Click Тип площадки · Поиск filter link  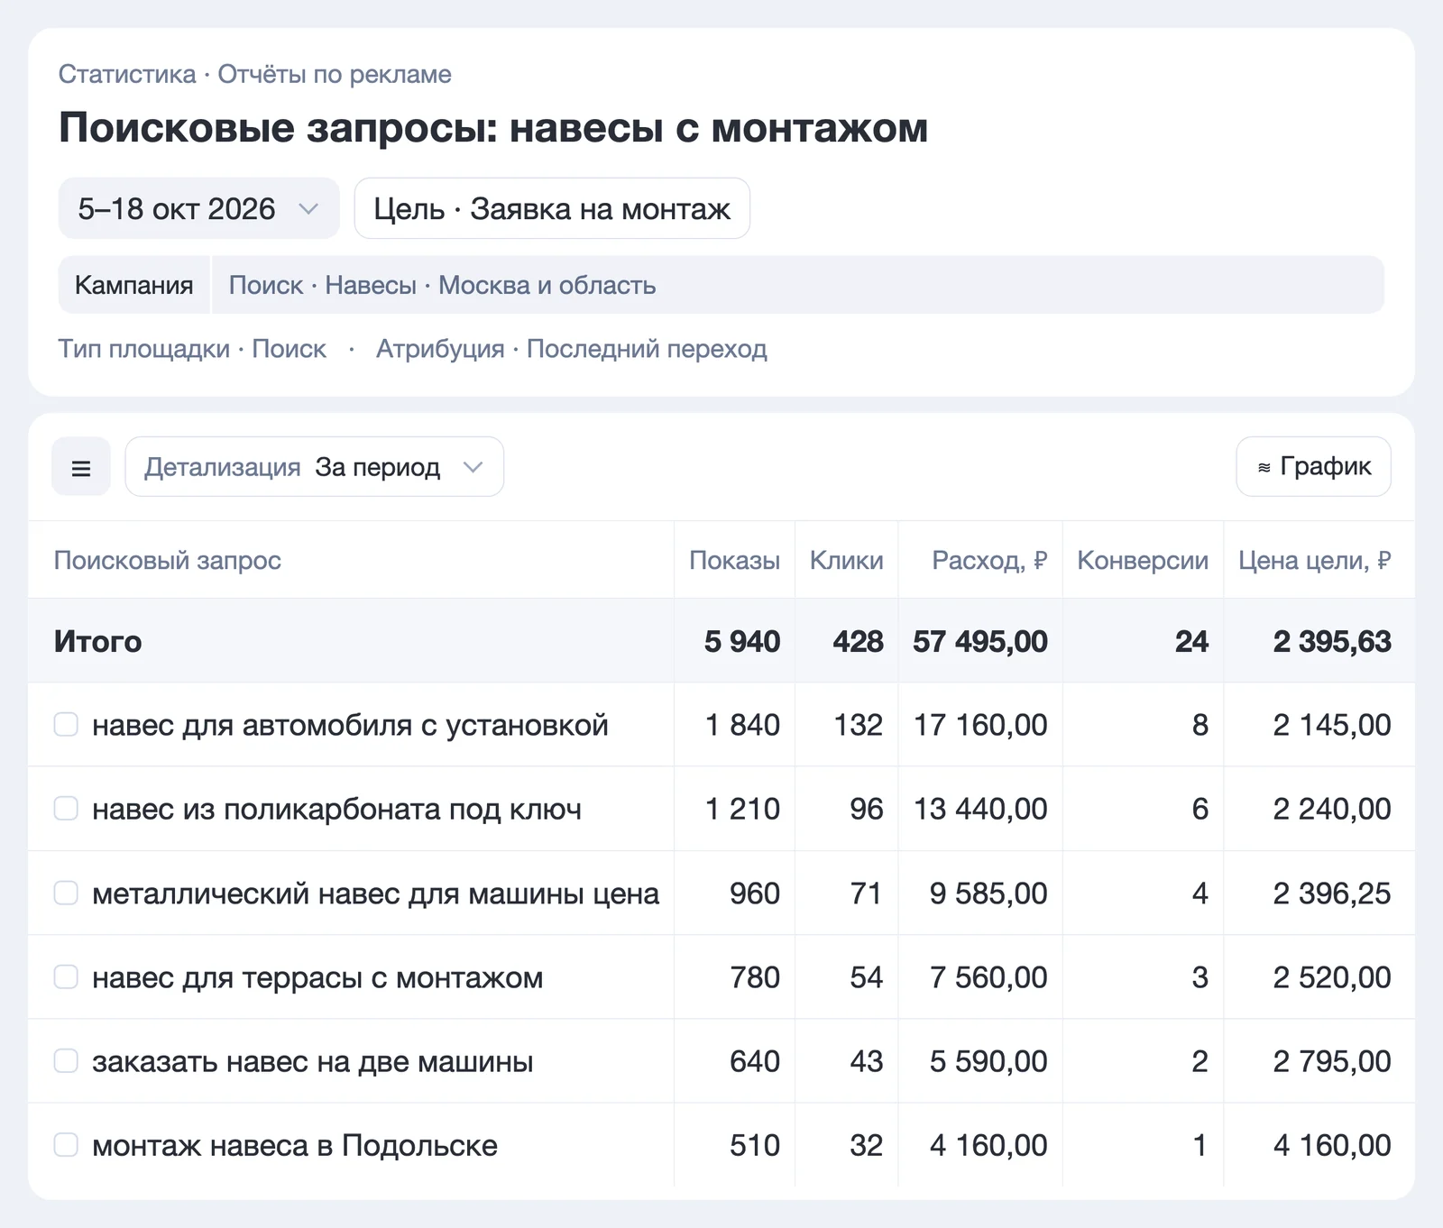pyautogui.click(x=192, y=349)
